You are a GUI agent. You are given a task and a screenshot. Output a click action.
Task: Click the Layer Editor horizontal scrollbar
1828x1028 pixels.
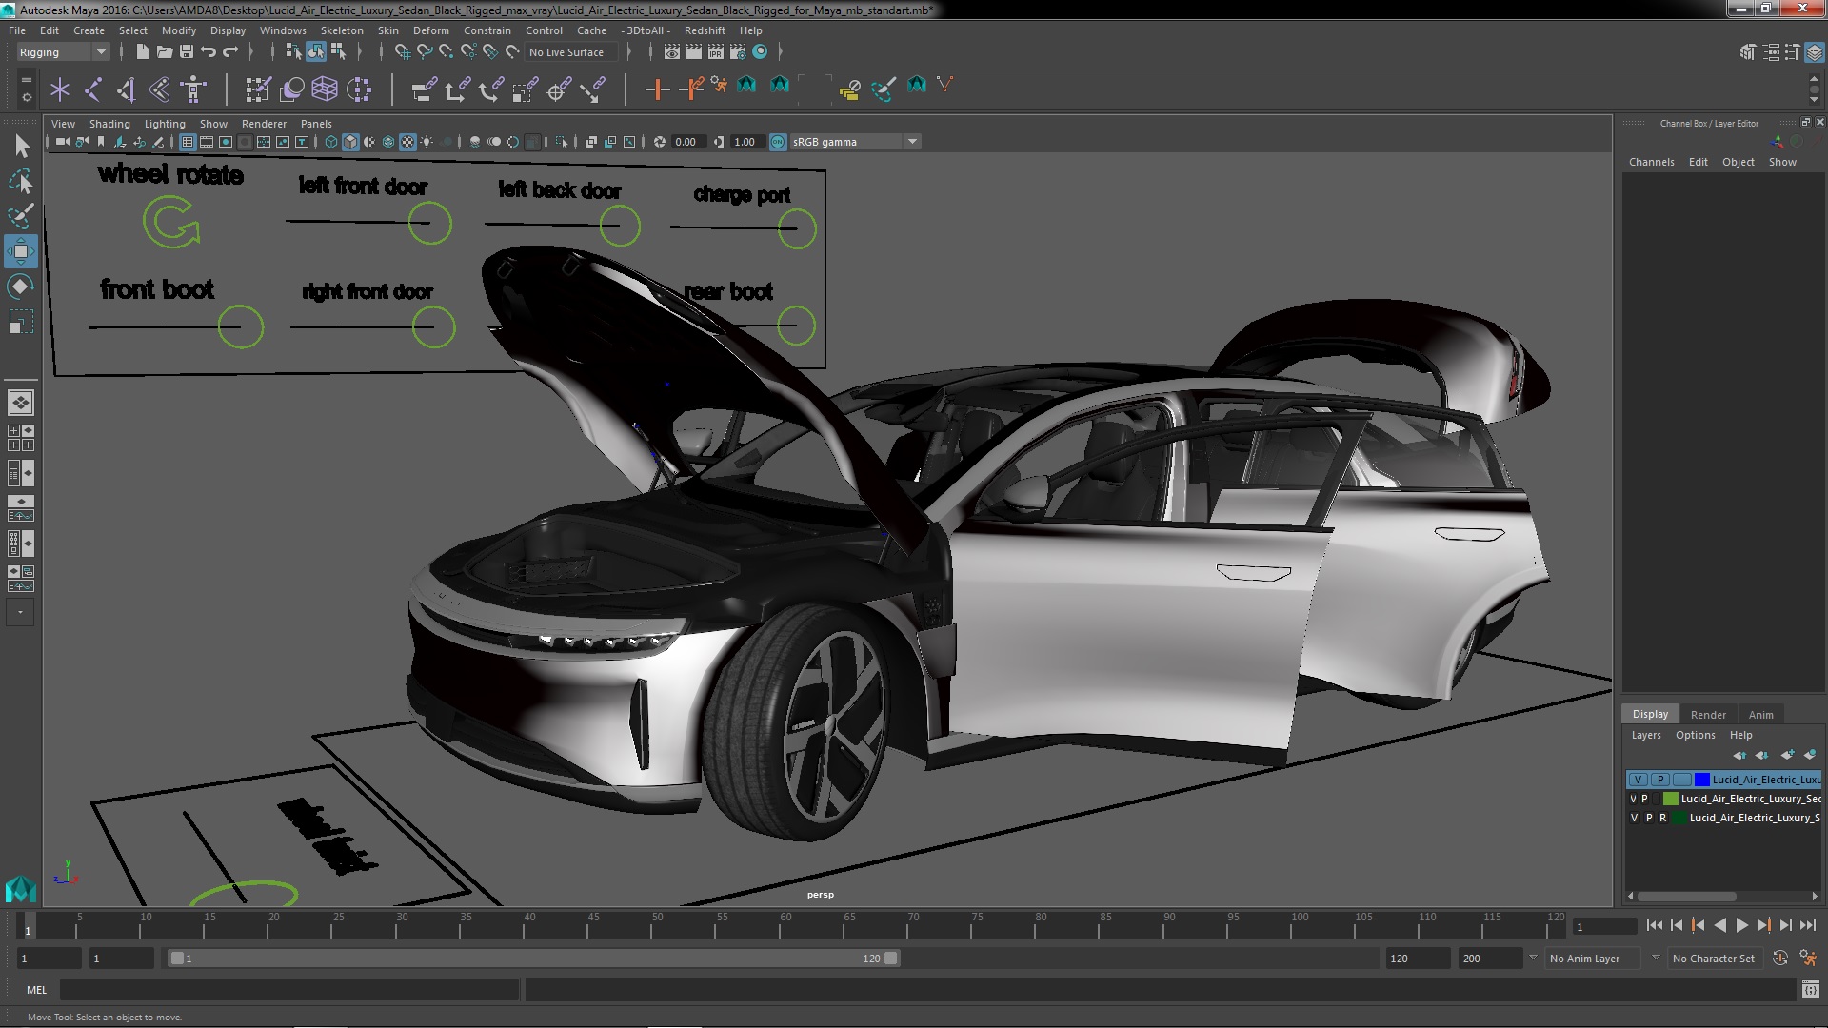click(1686, 896)
